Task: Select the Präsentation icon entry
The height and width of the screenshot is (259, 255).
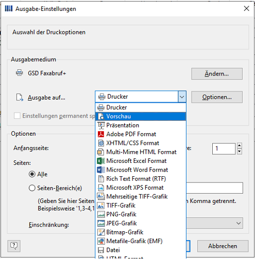Action: pyautogui.click(x=101, y=125)
